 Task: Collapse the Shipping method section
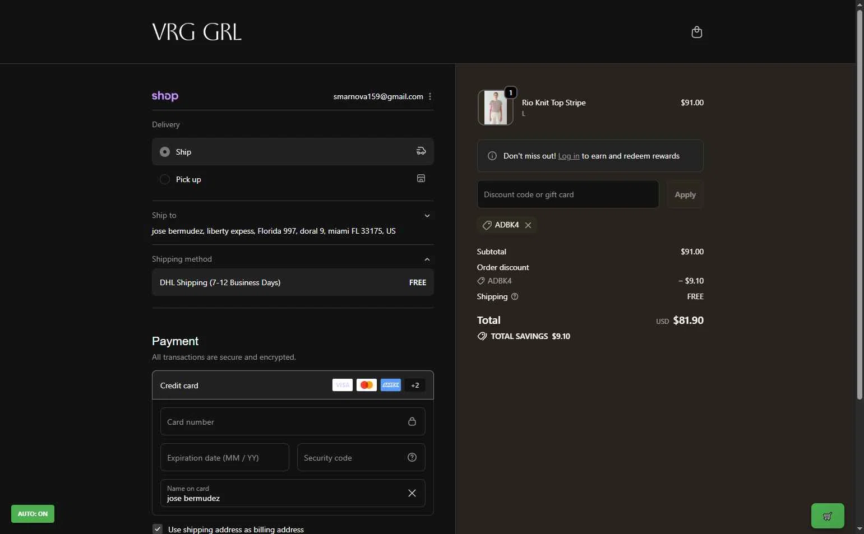pos(427,259)
